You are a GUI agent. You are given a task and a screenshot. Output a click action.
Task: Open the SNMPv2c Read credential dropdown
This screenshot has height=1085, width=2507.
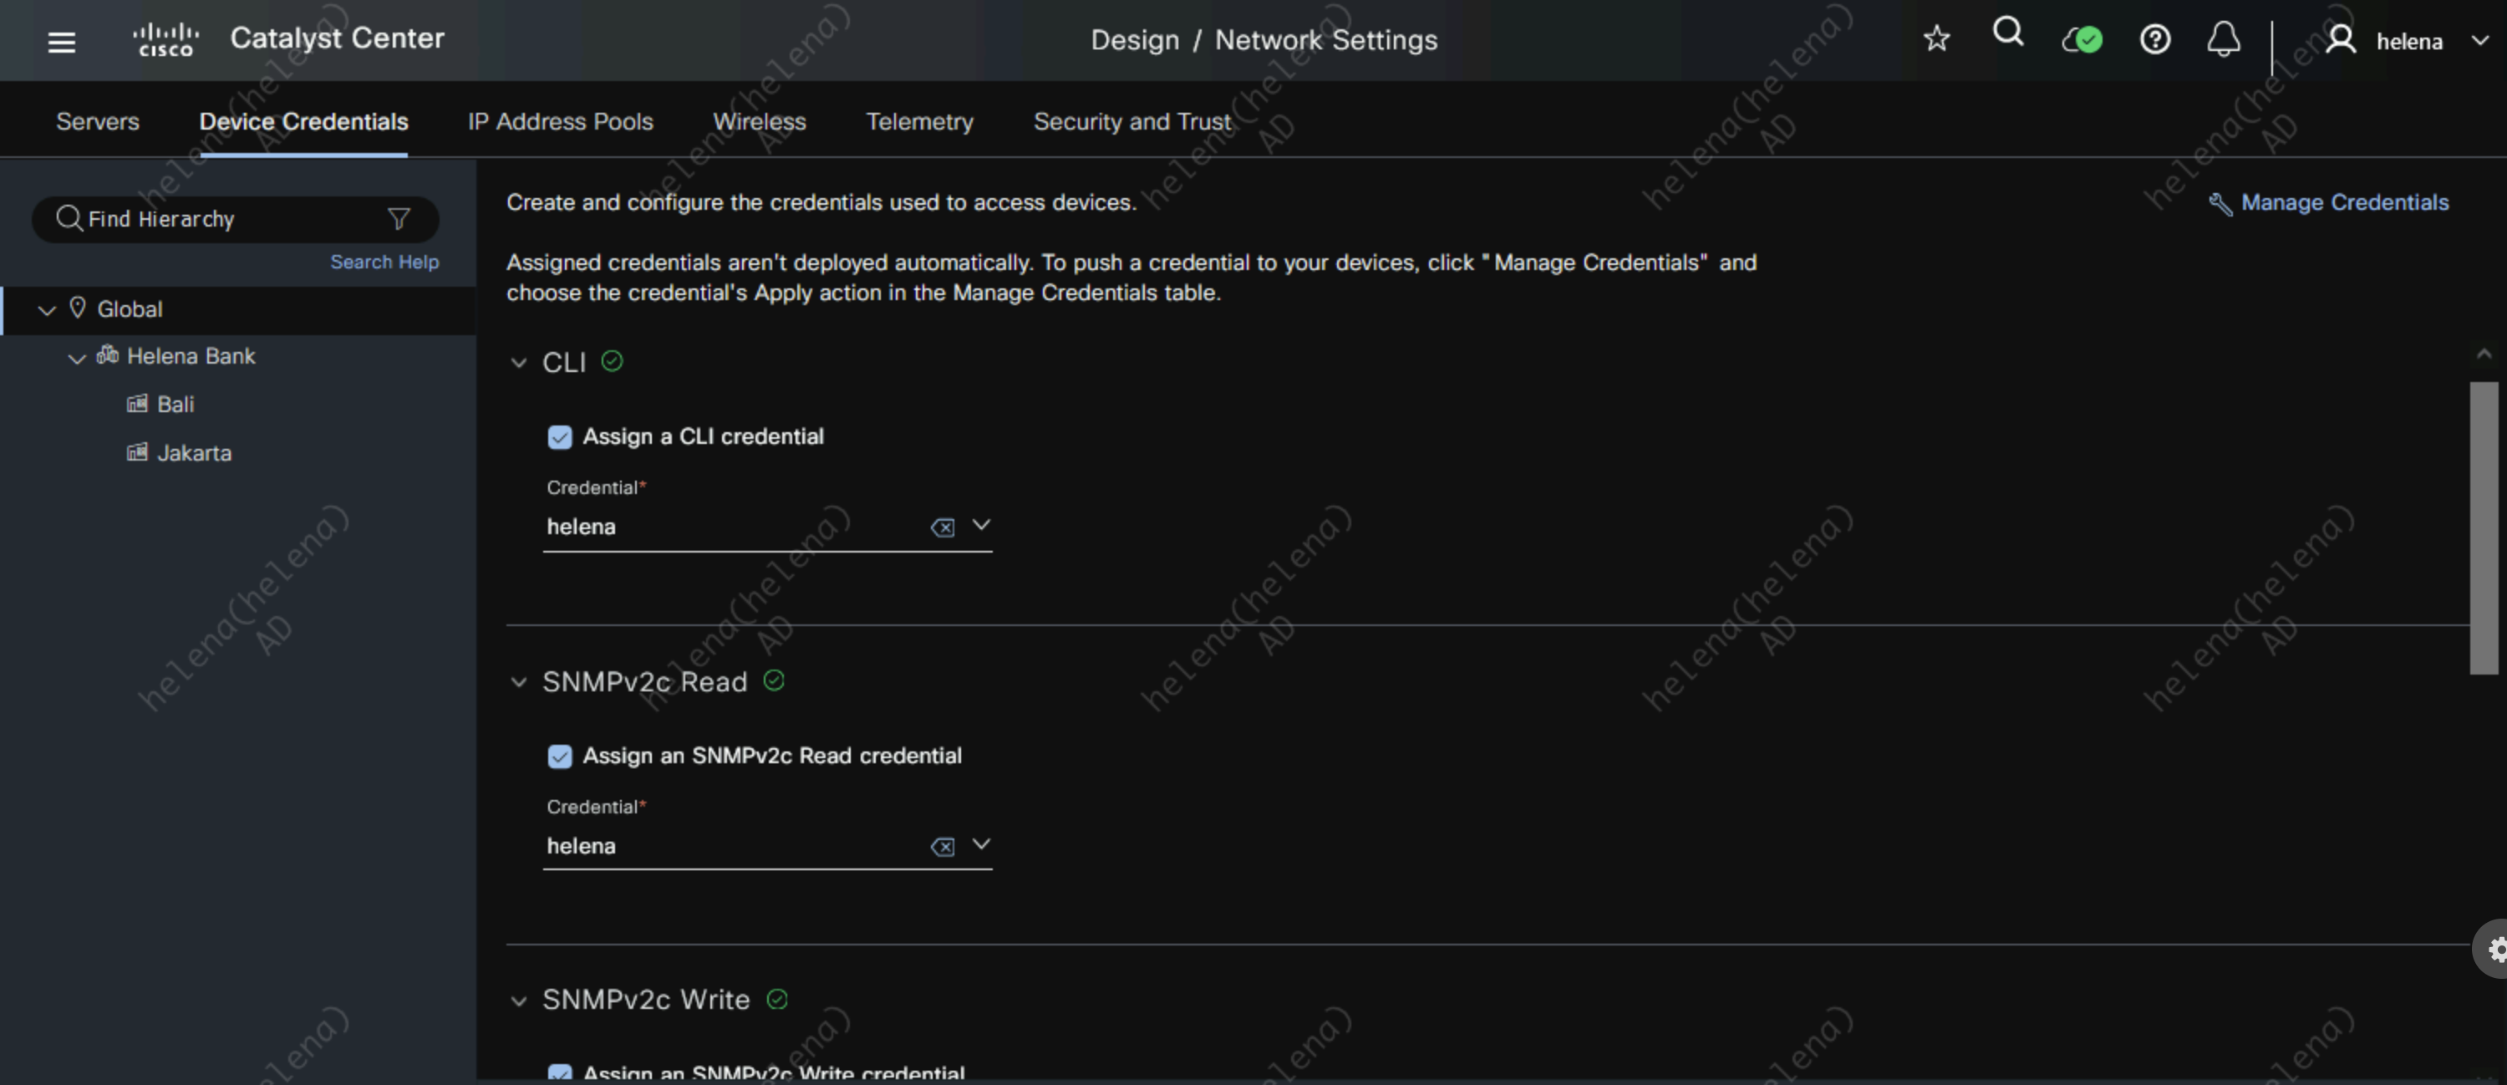981,844
